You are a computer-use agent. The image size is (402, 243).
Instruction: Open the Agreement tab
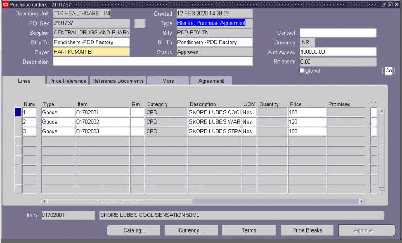click(211, 81)
